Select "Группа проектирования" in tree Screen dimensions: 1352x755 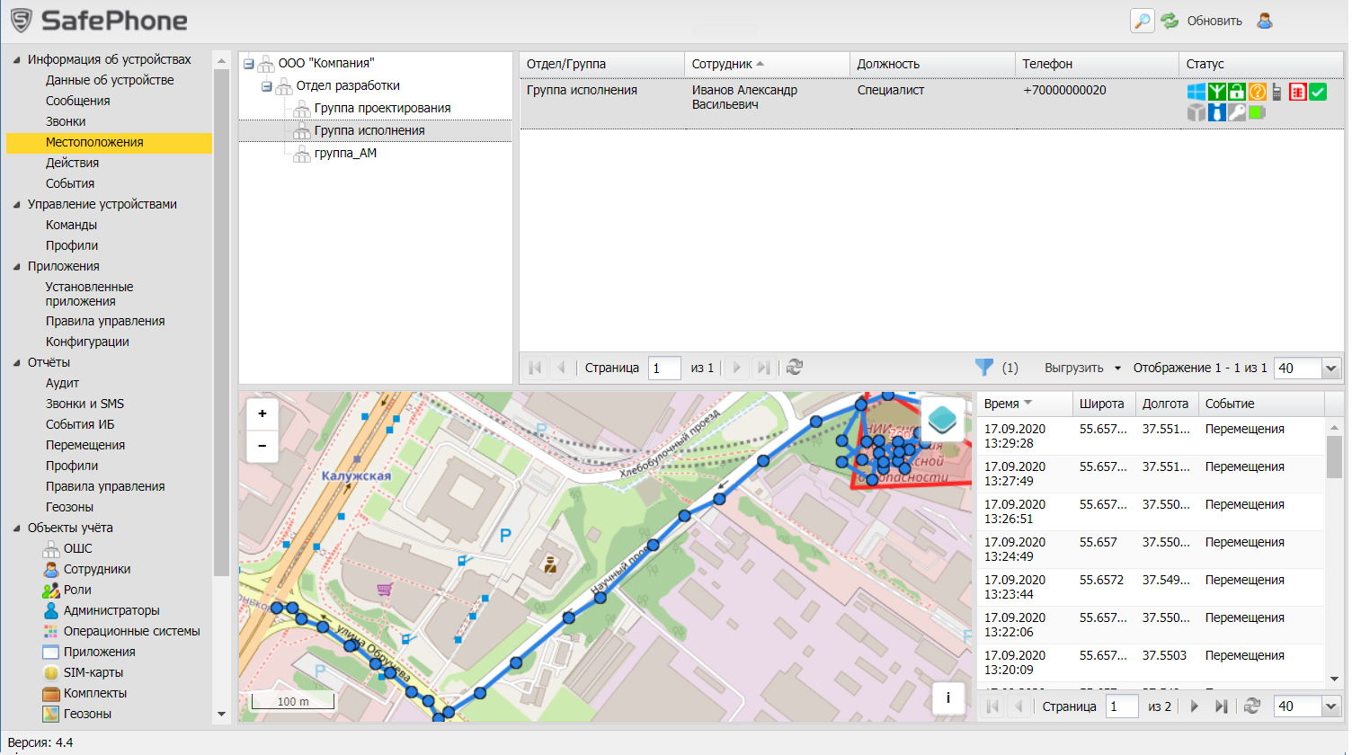tap(382, 108)
